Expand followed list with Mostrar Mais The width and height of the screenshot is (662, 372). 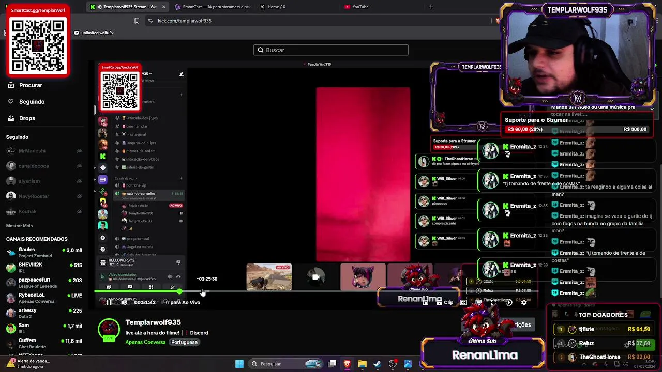click(x=19, y=226)
